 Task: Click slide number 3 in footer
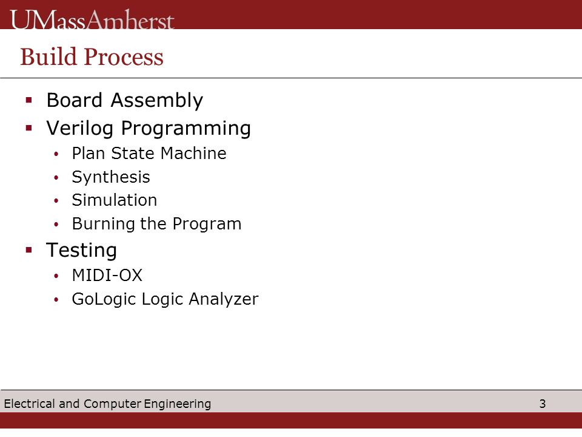click(x=543, y=404)
